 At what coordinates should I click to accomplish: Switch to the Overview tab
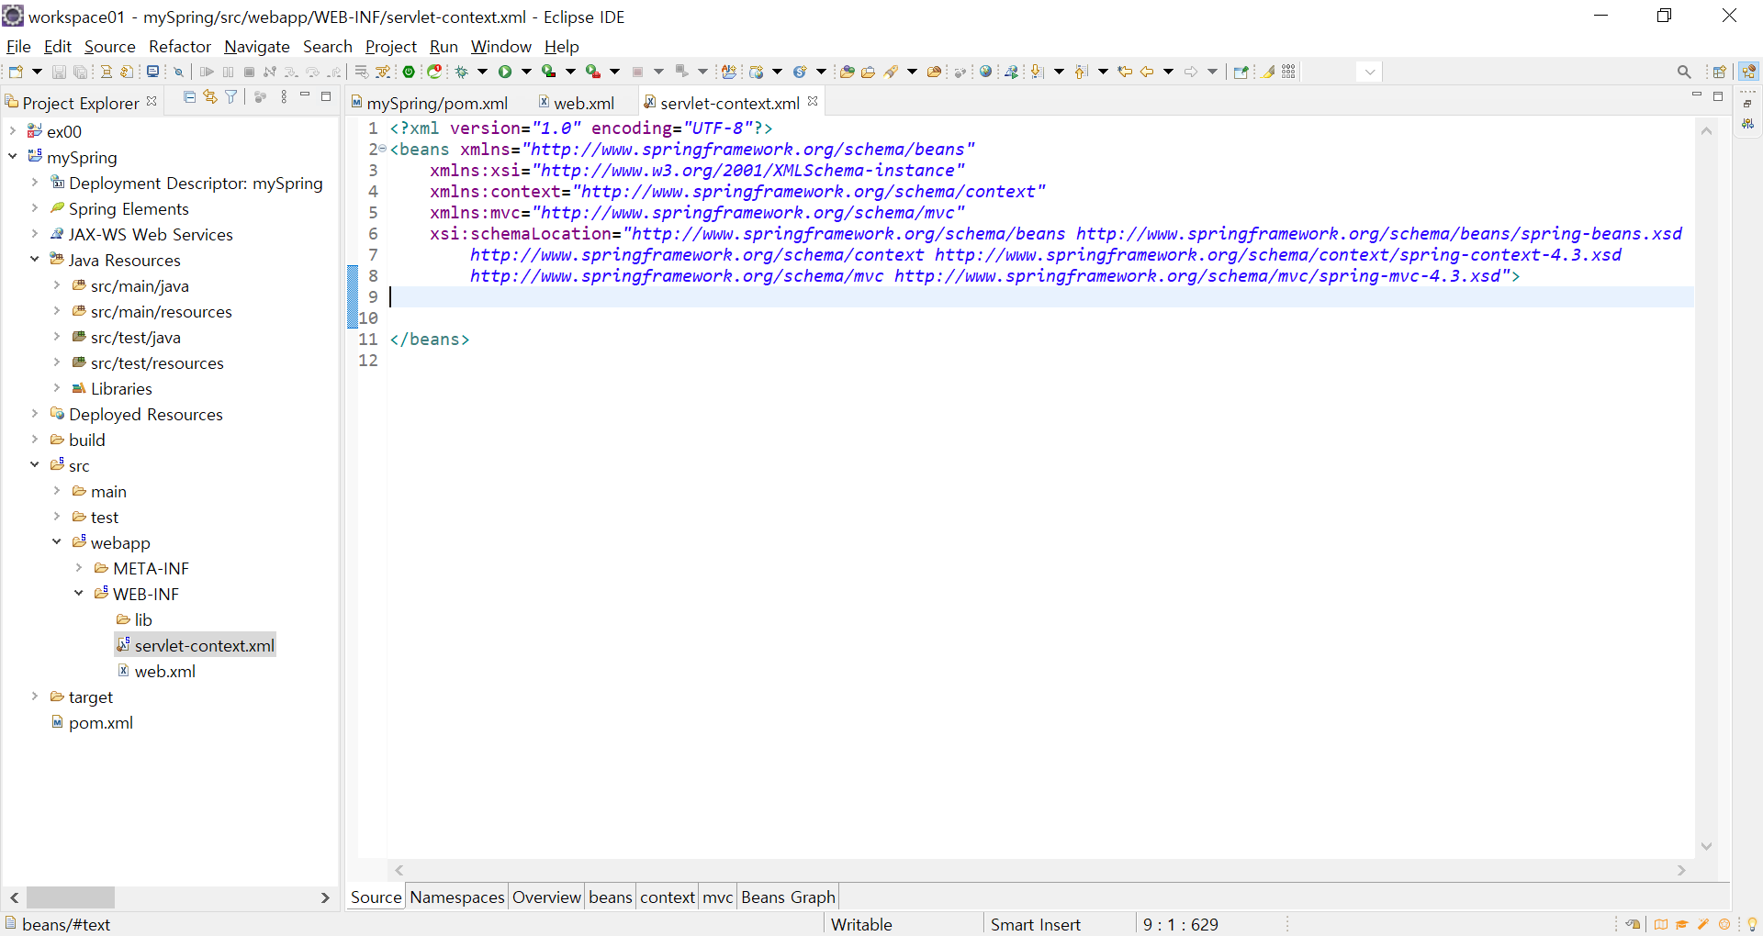coord(546,897)
